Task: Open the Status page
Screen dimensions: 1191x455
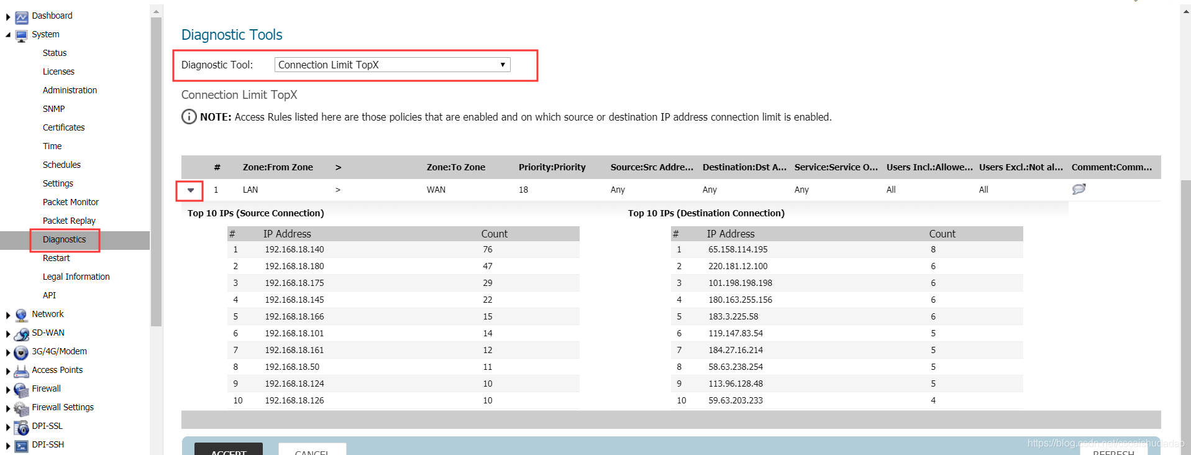Action: tap(55, 53)
